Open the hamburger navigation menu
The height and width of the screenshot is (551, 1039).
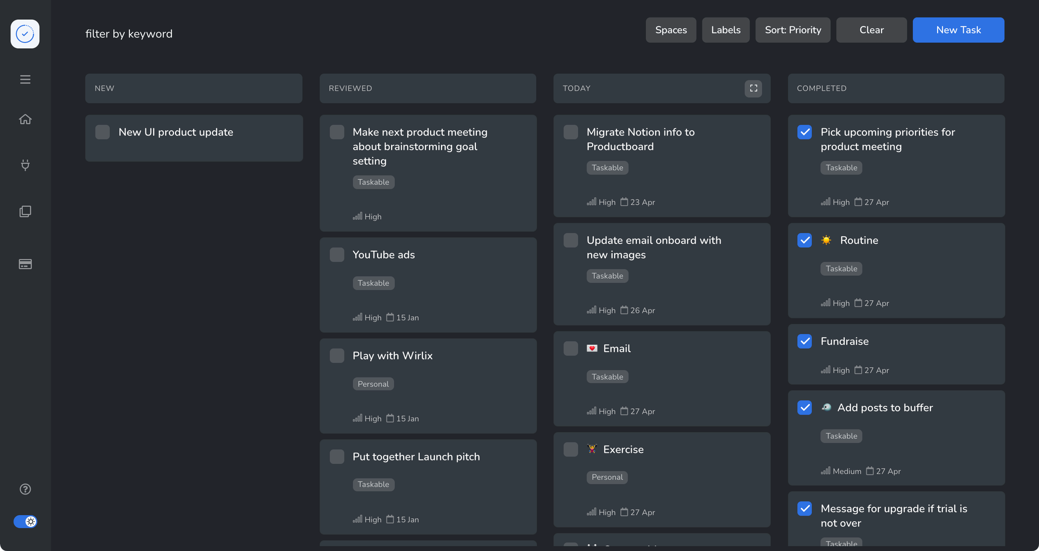(x=25, y=79)
